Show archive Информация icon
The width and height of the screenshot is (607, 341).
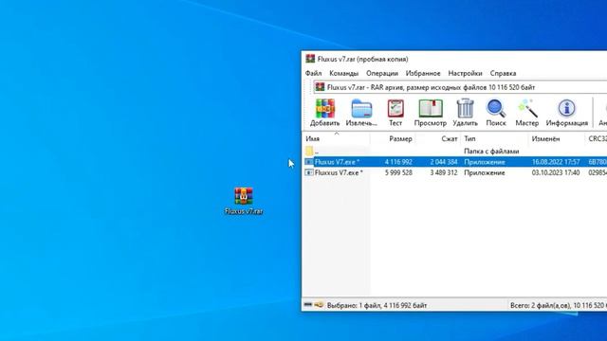pyautogui.click(x=567, y=112)
